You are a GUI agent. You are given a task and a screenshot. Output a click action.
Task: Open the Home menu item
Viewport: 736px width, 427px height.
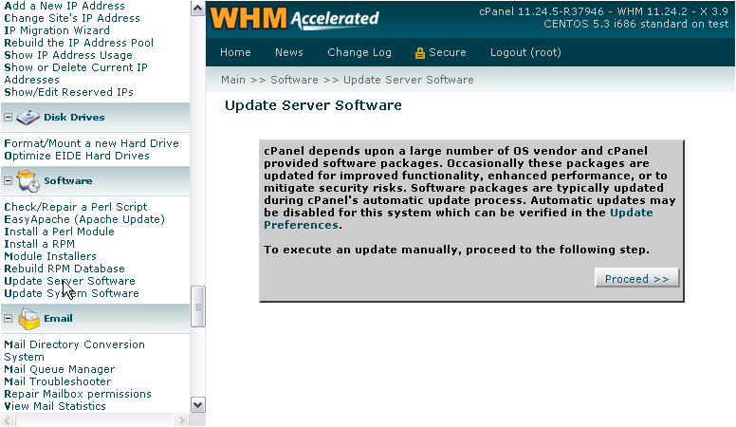(235, 52)
